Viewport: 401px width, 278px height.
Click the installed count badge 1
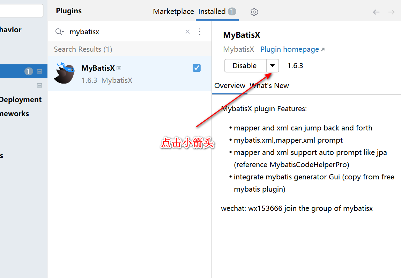(x=232, y=12)
